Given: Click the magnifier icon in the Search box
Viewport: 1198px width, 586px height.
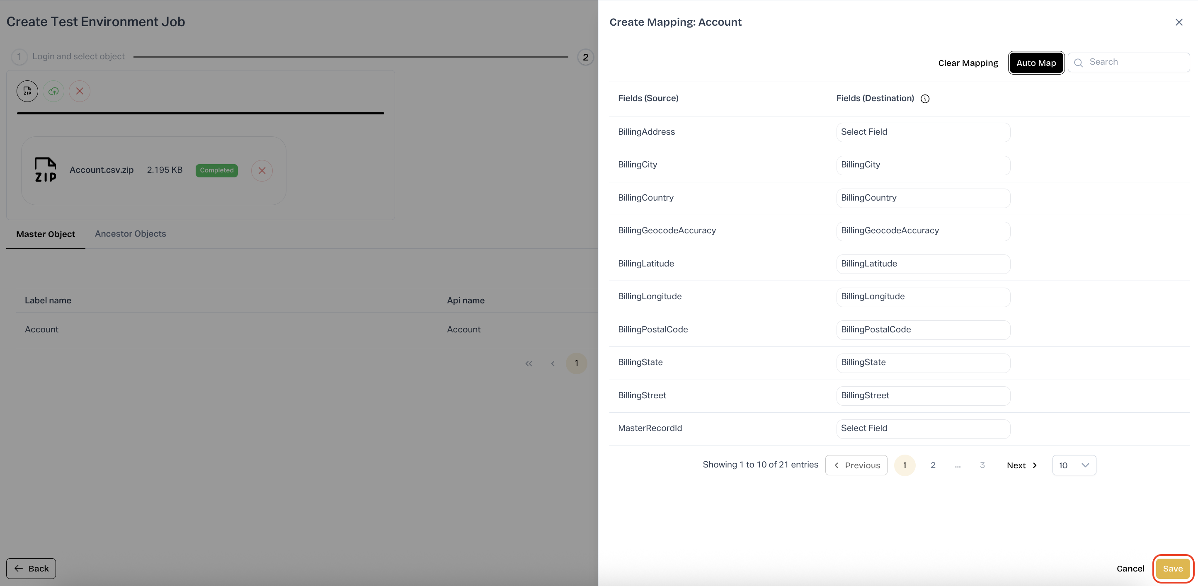Looking at the screenshot, I should (x=1079, y=62).
